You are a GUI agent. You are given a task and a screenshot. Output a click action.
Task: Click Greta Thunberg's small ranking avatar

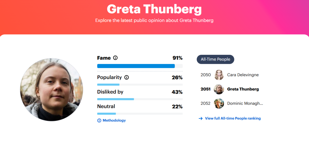[x=219, y=89]
